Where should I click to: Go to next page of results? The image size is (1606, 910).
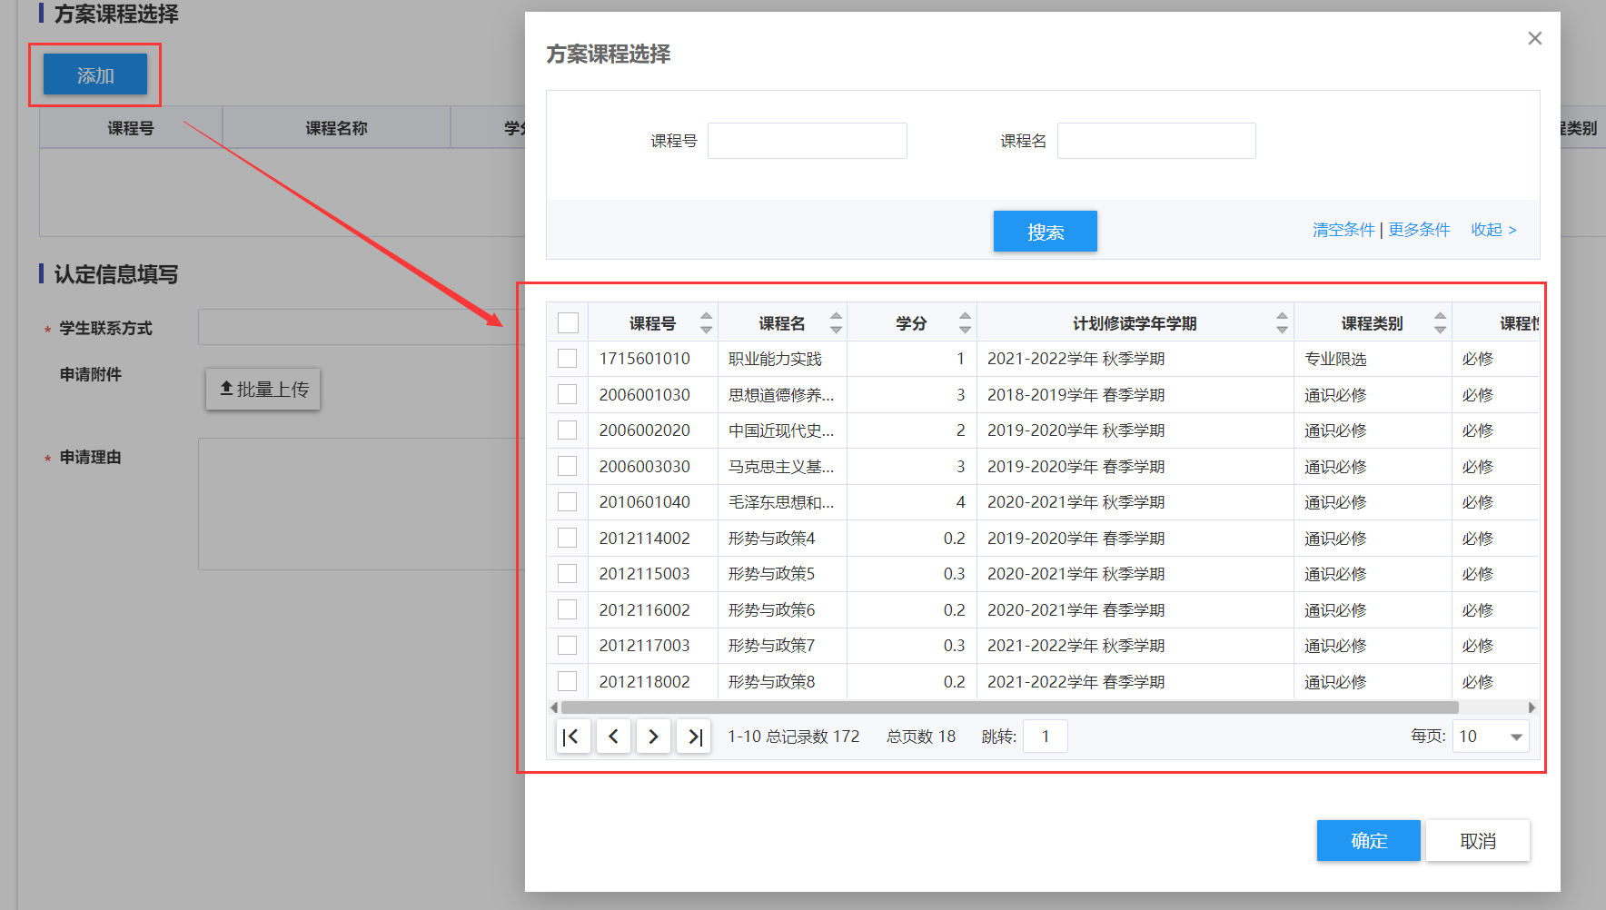coord(653,737)
